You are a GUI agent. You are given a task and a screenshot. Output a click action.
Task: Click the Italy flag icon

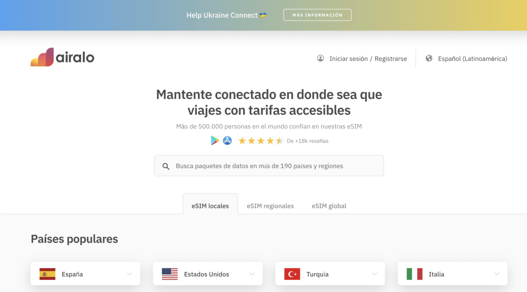pyautogui.click(x=414, y=274)
